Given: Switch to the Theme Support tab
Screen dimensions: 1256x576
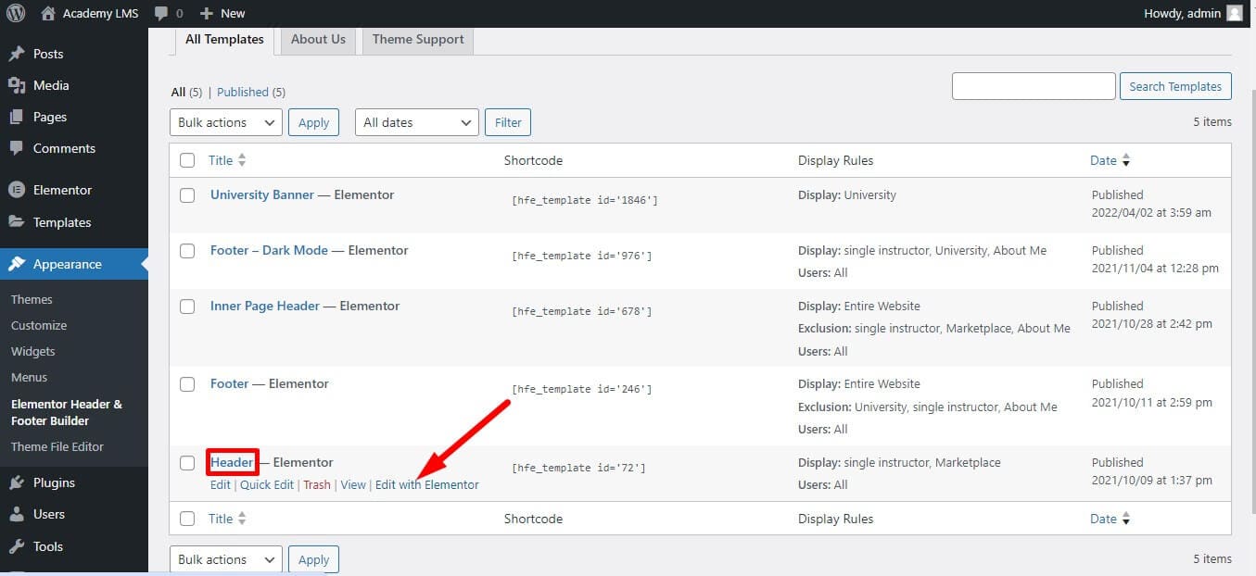Looking at the screenshot, I should tap(418, 40).
